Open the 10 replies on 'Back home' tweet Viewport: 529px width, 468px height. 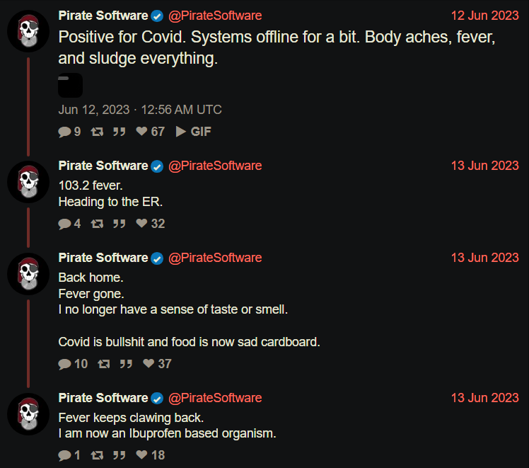pos(73,364)
